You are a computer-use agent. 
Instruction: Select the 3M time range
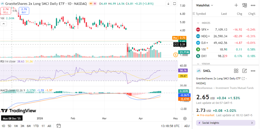[22, 126]
